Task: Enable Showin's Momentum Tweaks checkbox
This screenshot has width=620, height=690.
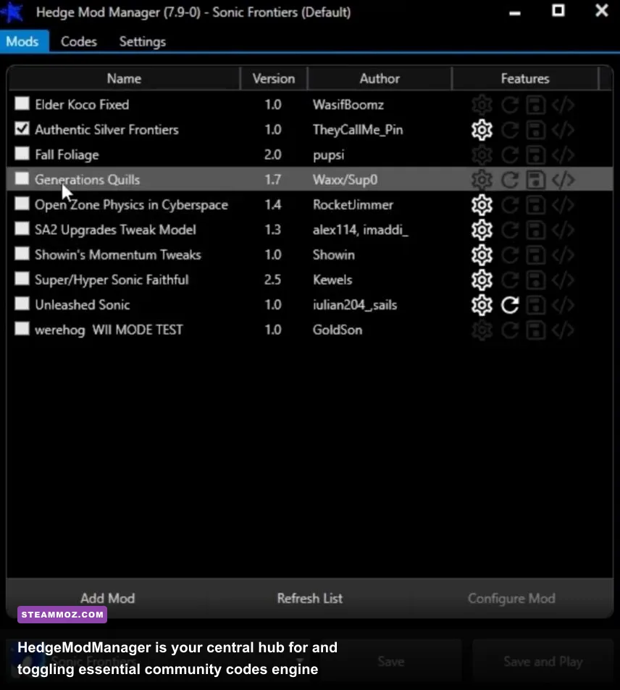Action: pyautogui.click(x=22, y=254)
